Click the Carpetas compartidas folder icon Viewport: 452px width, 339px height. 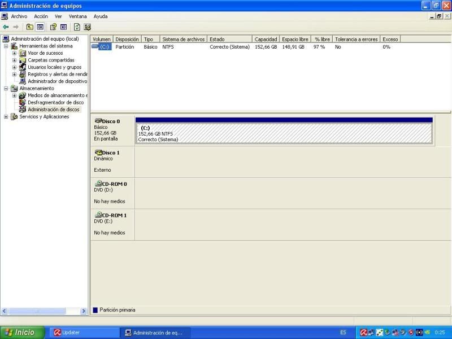(x=23, y=60)
